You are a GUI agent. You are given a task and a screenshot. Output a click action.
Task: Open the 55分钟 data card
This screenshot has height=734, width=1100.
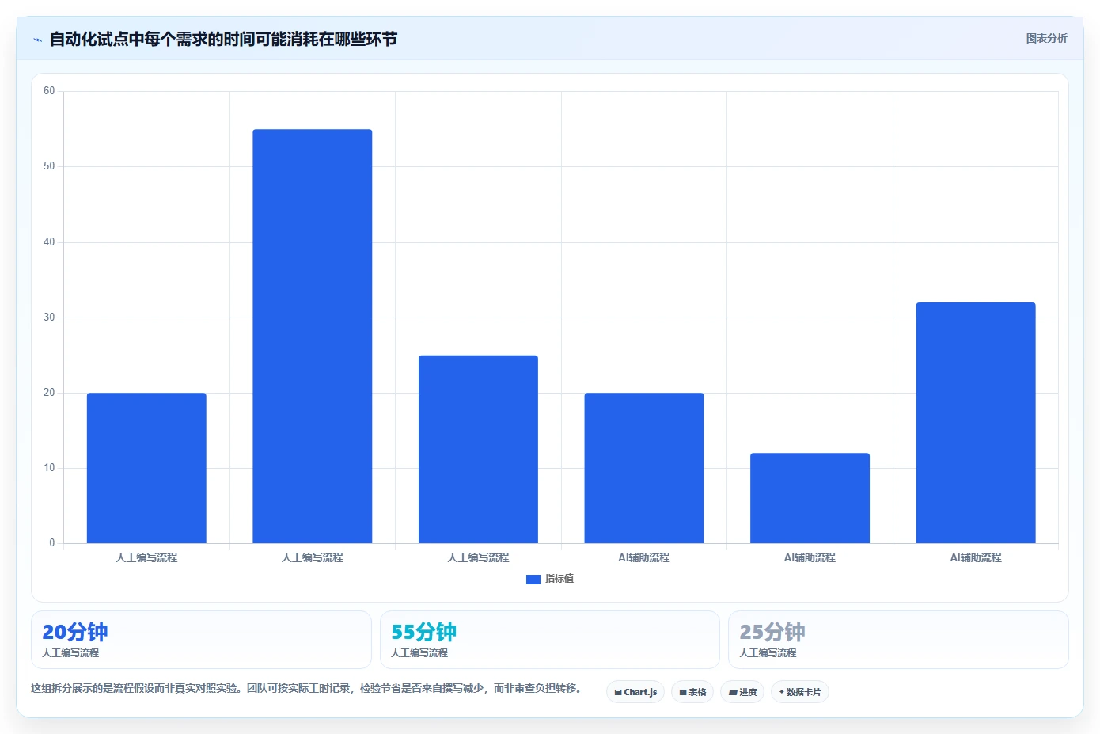pos(550,640)
